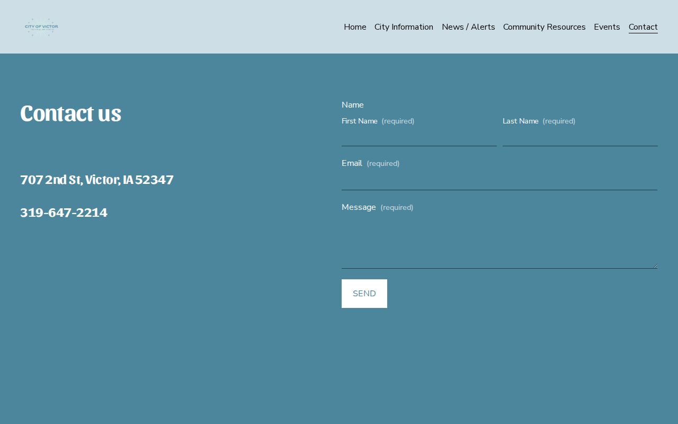Click the City of Victor logo
The width and height of the screenshot is (678, 424).
click(x=41, y=27)
